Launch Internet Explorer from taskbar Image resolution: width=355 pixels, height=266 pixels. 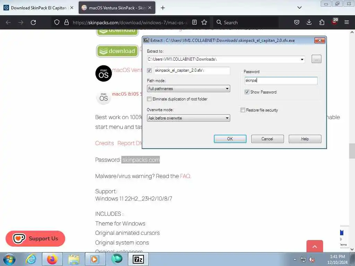coord(31,259)
